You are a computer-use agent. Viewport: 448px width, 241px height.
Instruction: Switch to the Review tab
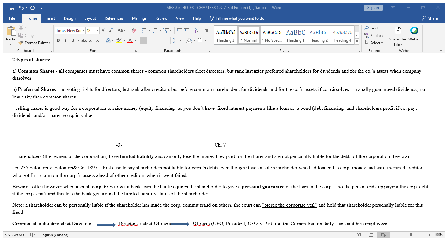coord(161,18)
